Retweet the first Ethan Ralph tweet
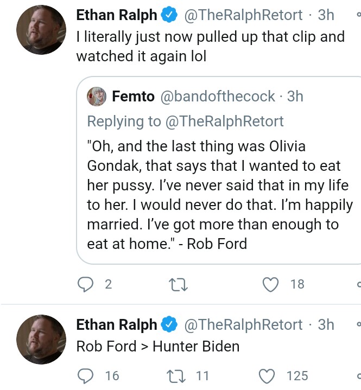 pyautogui.click(x=178, y=285)
